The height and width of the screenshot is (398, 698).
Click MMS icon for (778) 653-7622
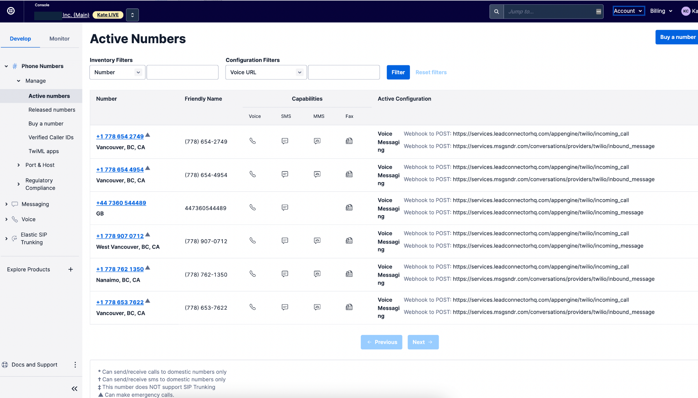[x=317, y=307]
